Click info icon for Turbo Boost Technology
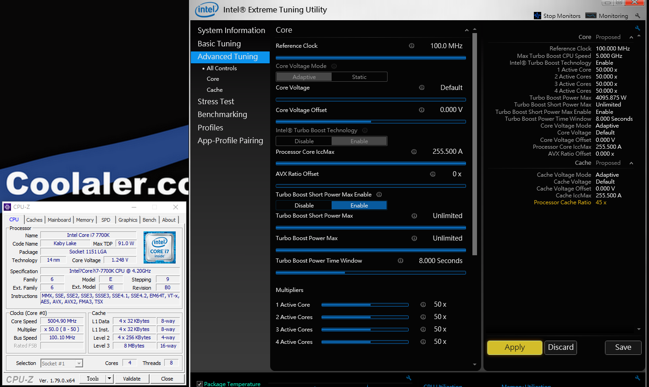This screenshot has width=649, height=387. click(365, 130)
